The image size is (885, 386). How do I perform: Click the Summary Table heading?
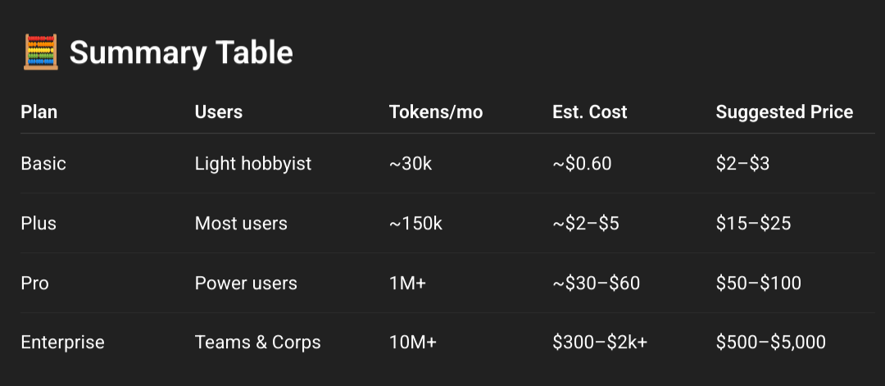pos(181,53)
